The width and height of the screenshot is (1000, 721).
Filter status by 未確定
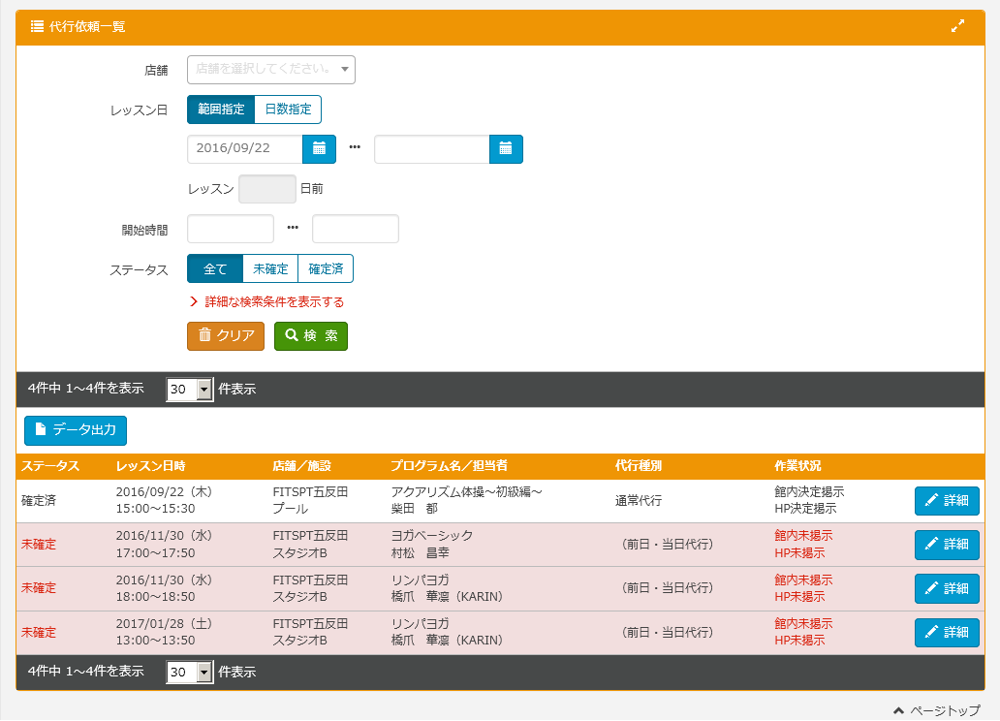click(x=270, y=268)
